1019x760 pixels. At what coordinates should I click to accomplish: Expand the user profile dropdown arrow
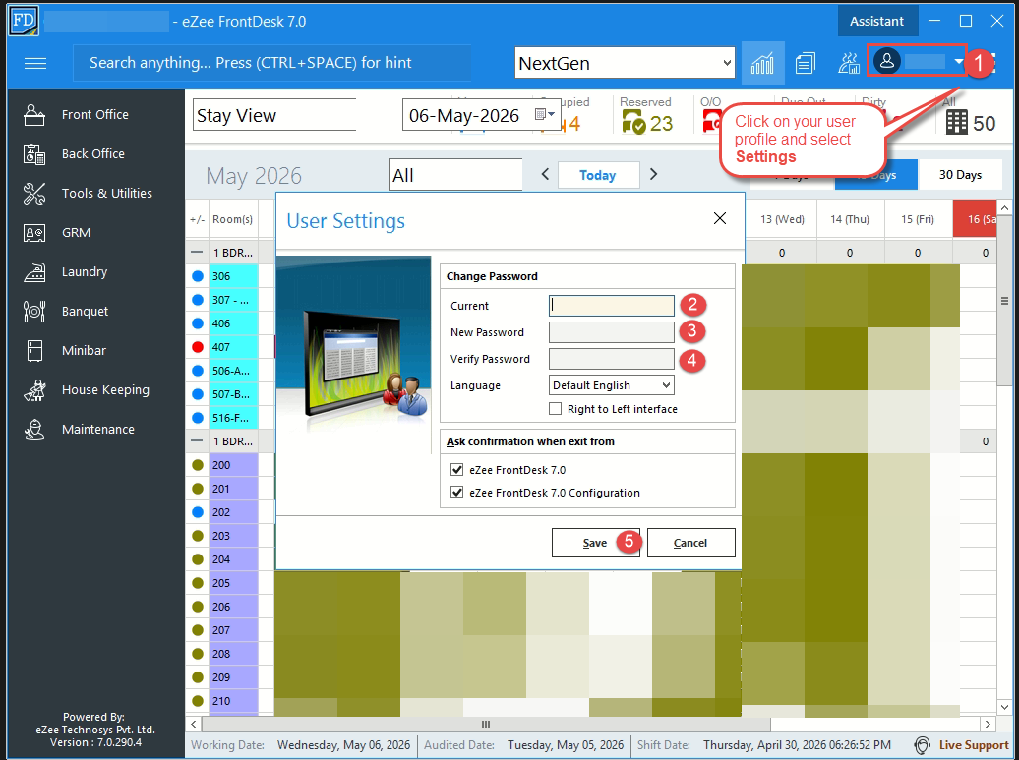click(959, 62)
